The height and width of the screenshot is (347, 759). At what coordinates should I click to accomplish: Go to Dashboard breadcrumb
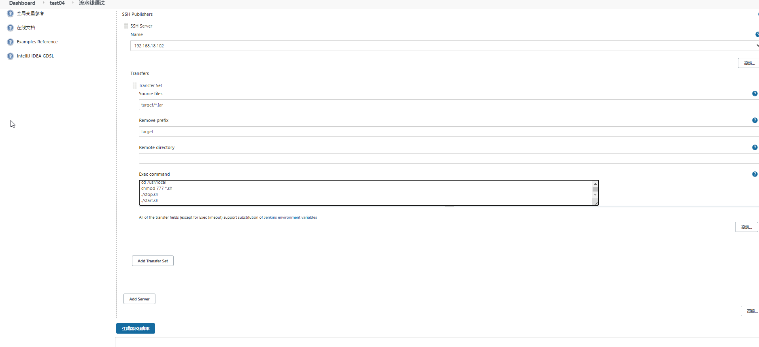(x=22, y=3)
